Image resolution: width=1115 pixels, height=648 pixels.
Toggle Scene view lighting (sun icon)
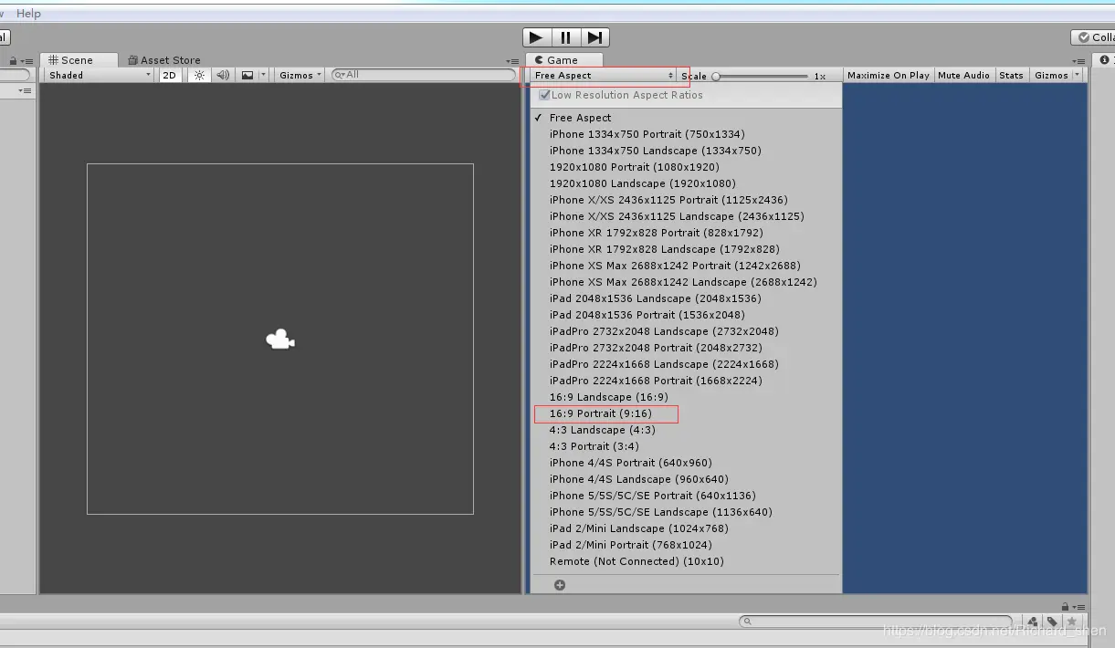pyautogui.click(x=200, y=76)
